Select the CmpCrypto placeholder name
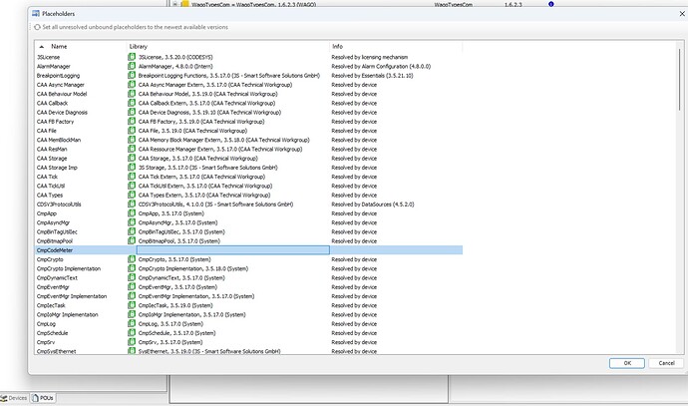This screenshot has width=688, height=406. (50, 259)
